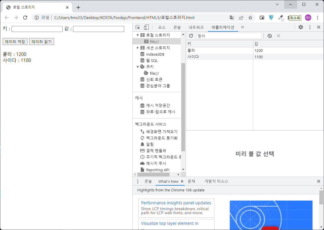Reload the page in browser

point(25,18)
